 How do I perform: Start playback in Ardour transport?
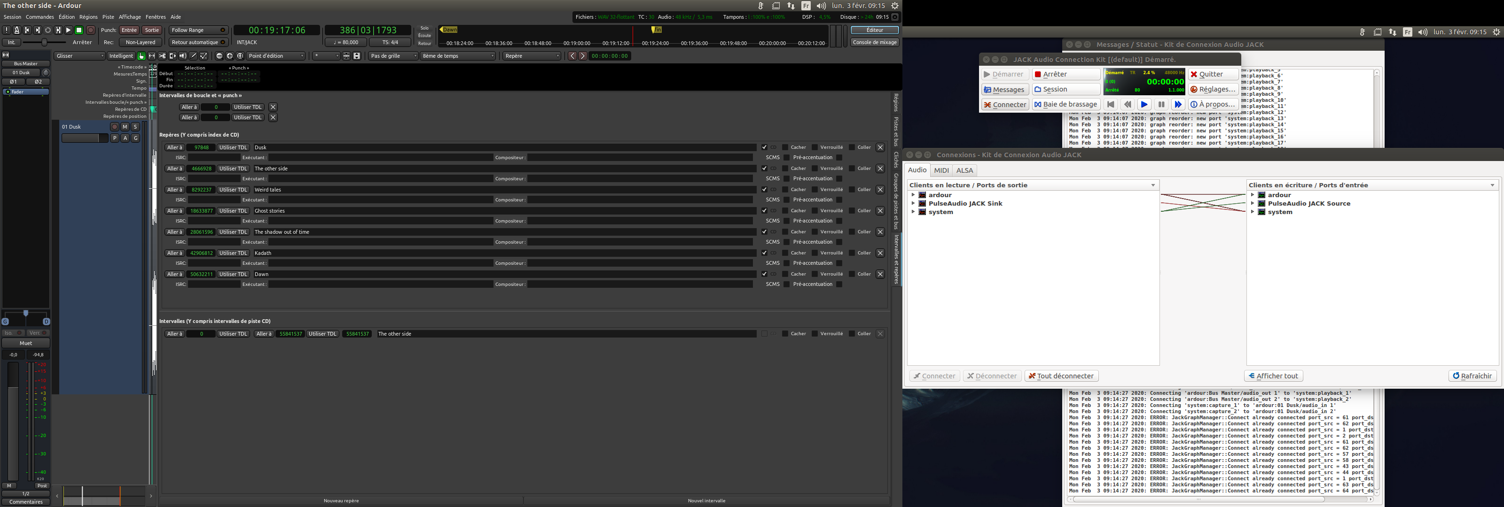coord(68,31)
